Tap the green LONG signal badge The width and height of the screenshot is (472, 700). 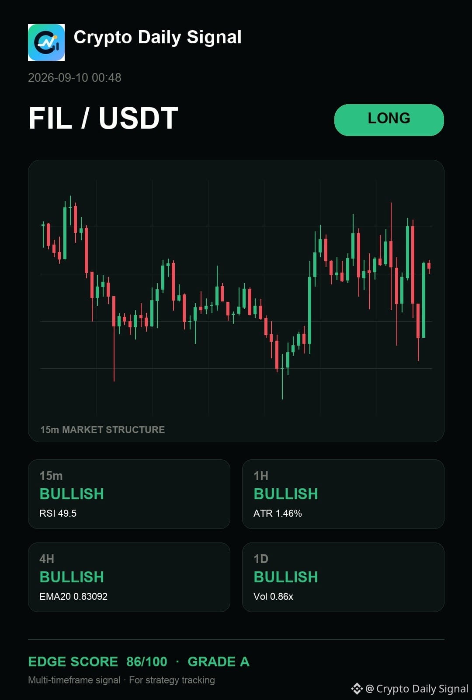pos(389,120)
